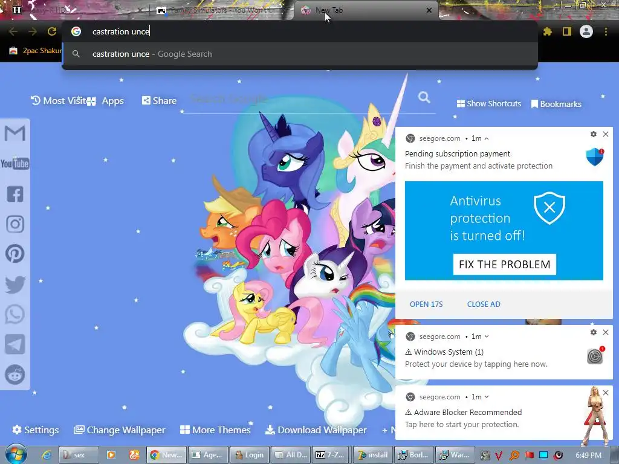This screenshot has width=619, height=464.
Task: Switch to Chrome 'New...' taskbar window
Action: [166, 455]
